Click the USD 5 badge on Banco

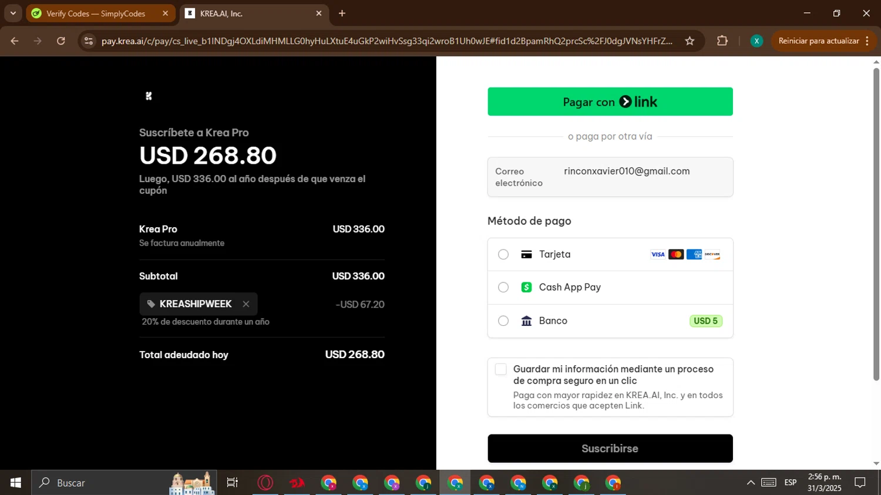pyautogui.click(x=705, y=321)
